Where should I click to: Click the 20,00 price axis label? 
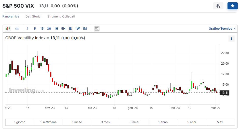point(225,64)
